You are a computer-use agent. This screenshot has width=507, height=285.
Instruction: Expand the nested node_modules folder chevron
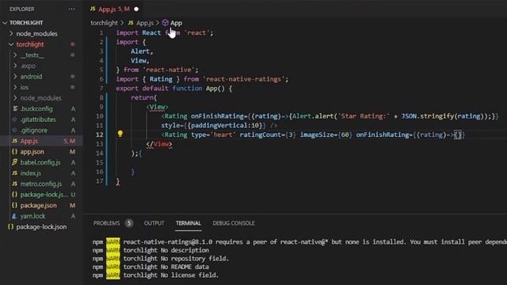[15, 98]
